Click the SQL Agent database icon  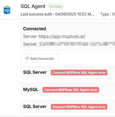[7, 10]
